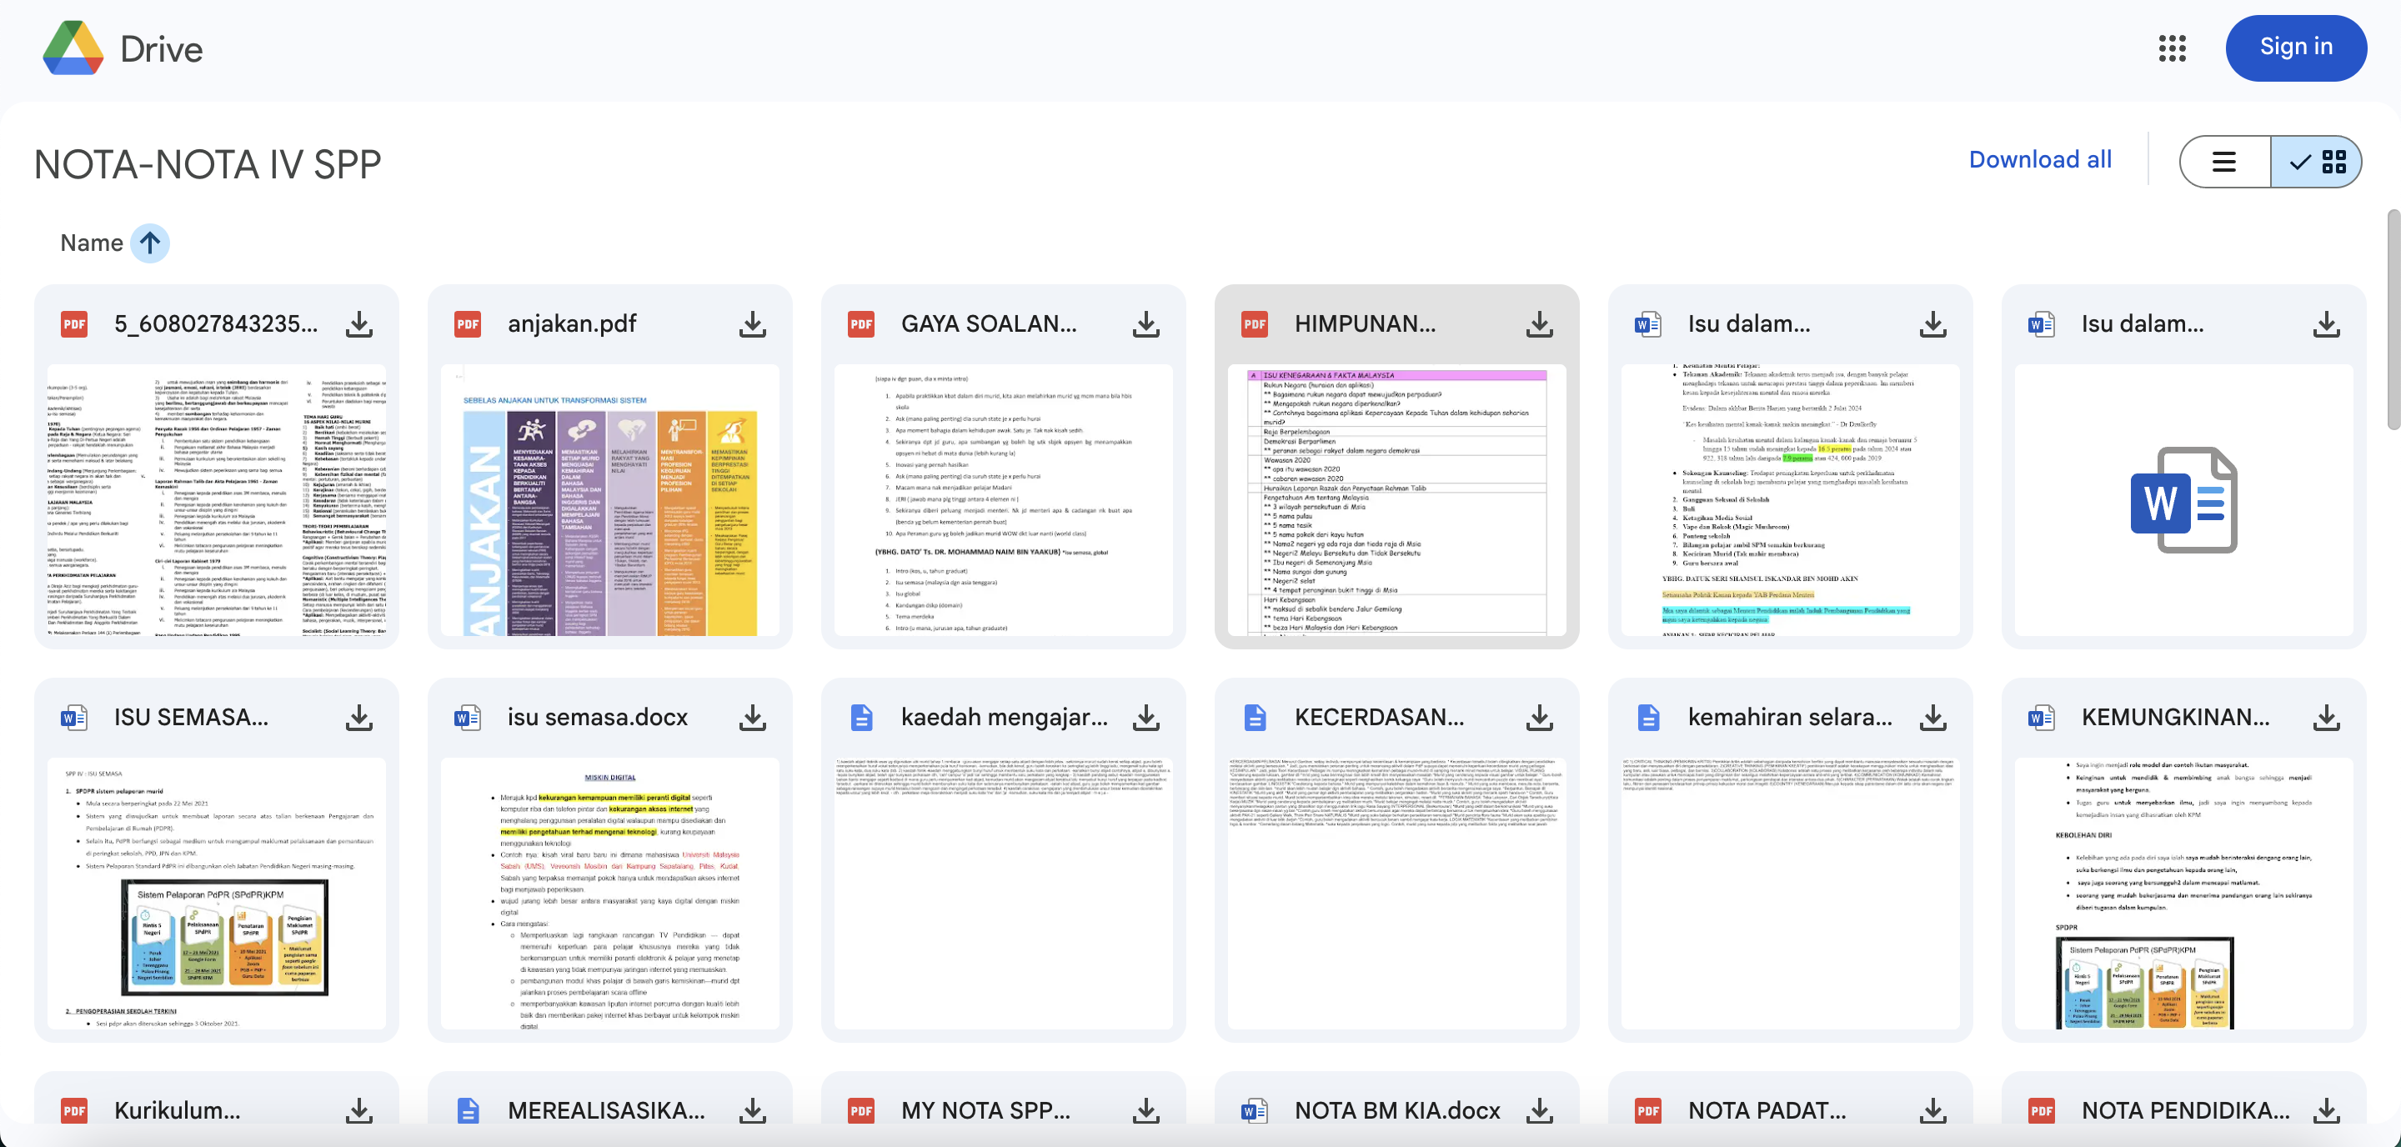Click the Download all link
Image resolution: width=2401 pixels, height=1147 pixels.
[2040, 159]
